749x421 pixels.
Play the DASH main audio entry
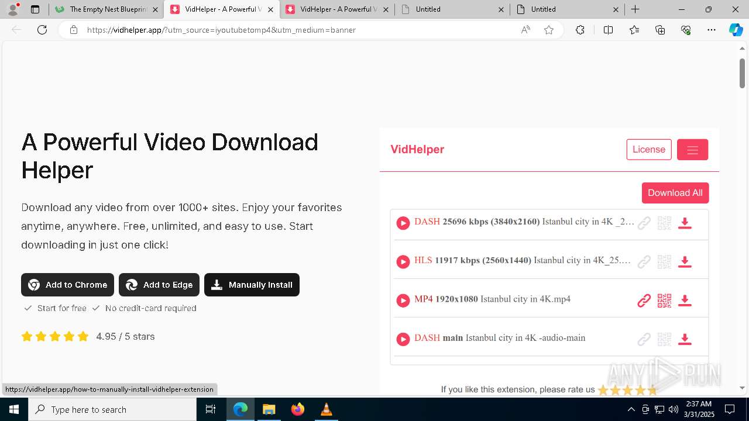[403, 339]
